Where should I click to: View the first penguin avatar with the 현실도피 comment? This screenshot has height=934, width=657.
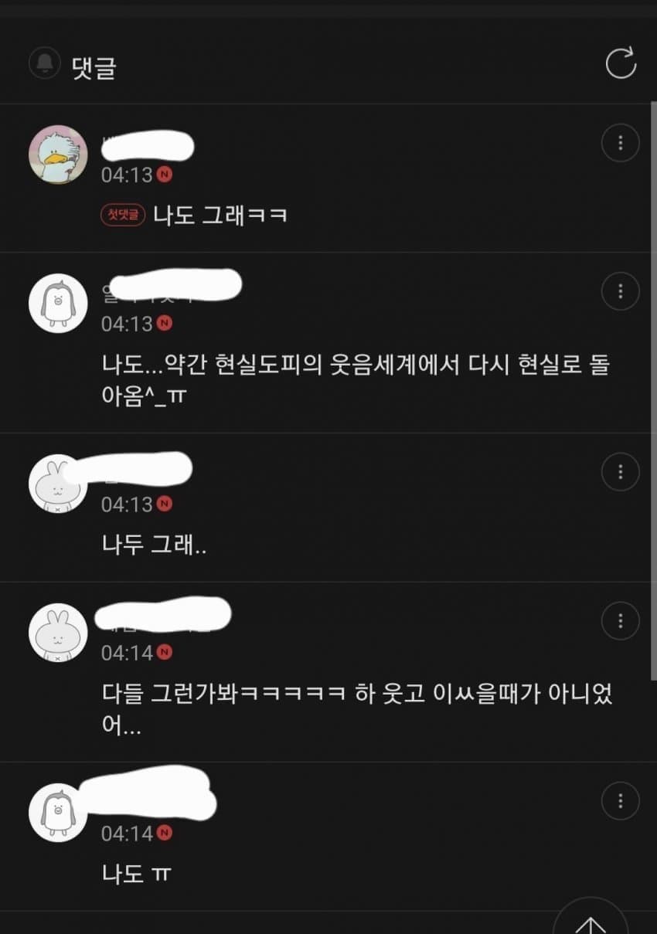58,303
